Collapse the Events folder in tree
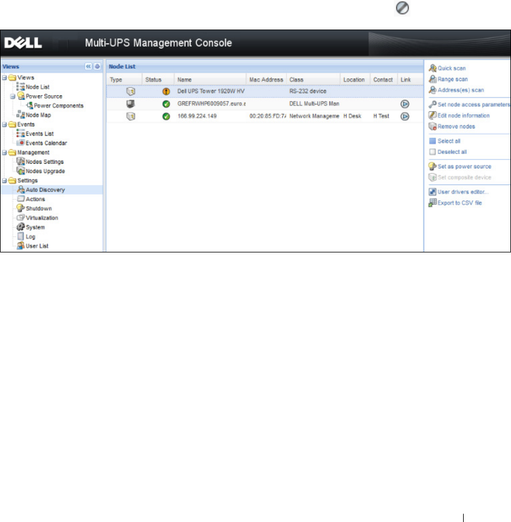The height and width of the screenshot is (522, 511). 4,124
